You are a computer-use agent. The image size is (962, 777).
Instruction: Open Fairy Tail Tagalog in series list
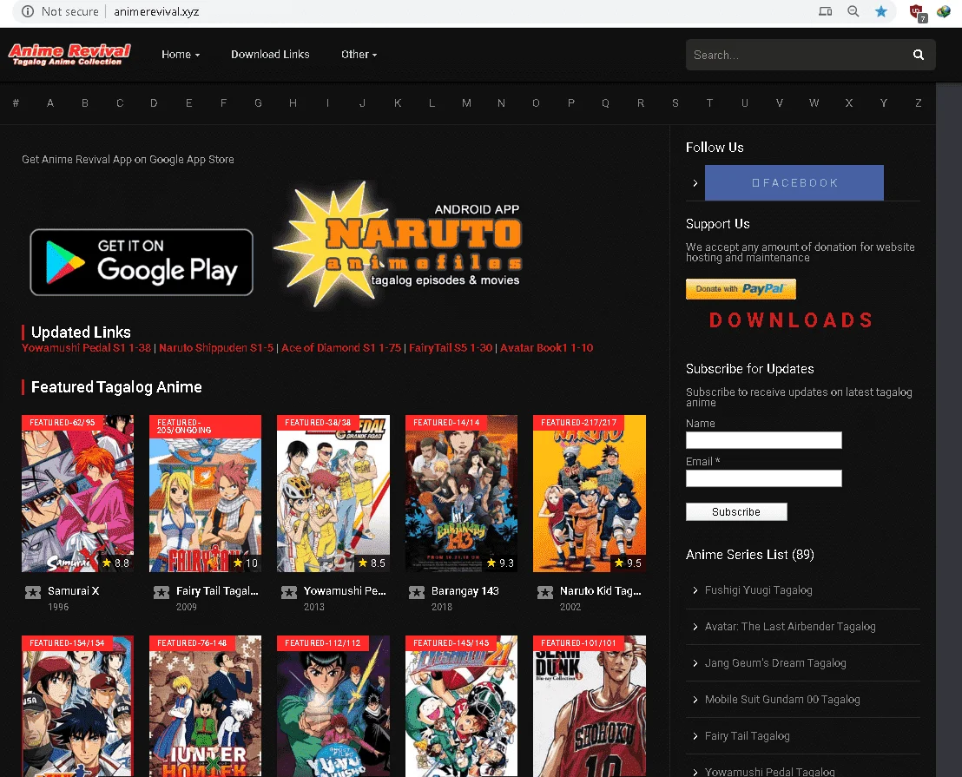[x=748, y=736]
